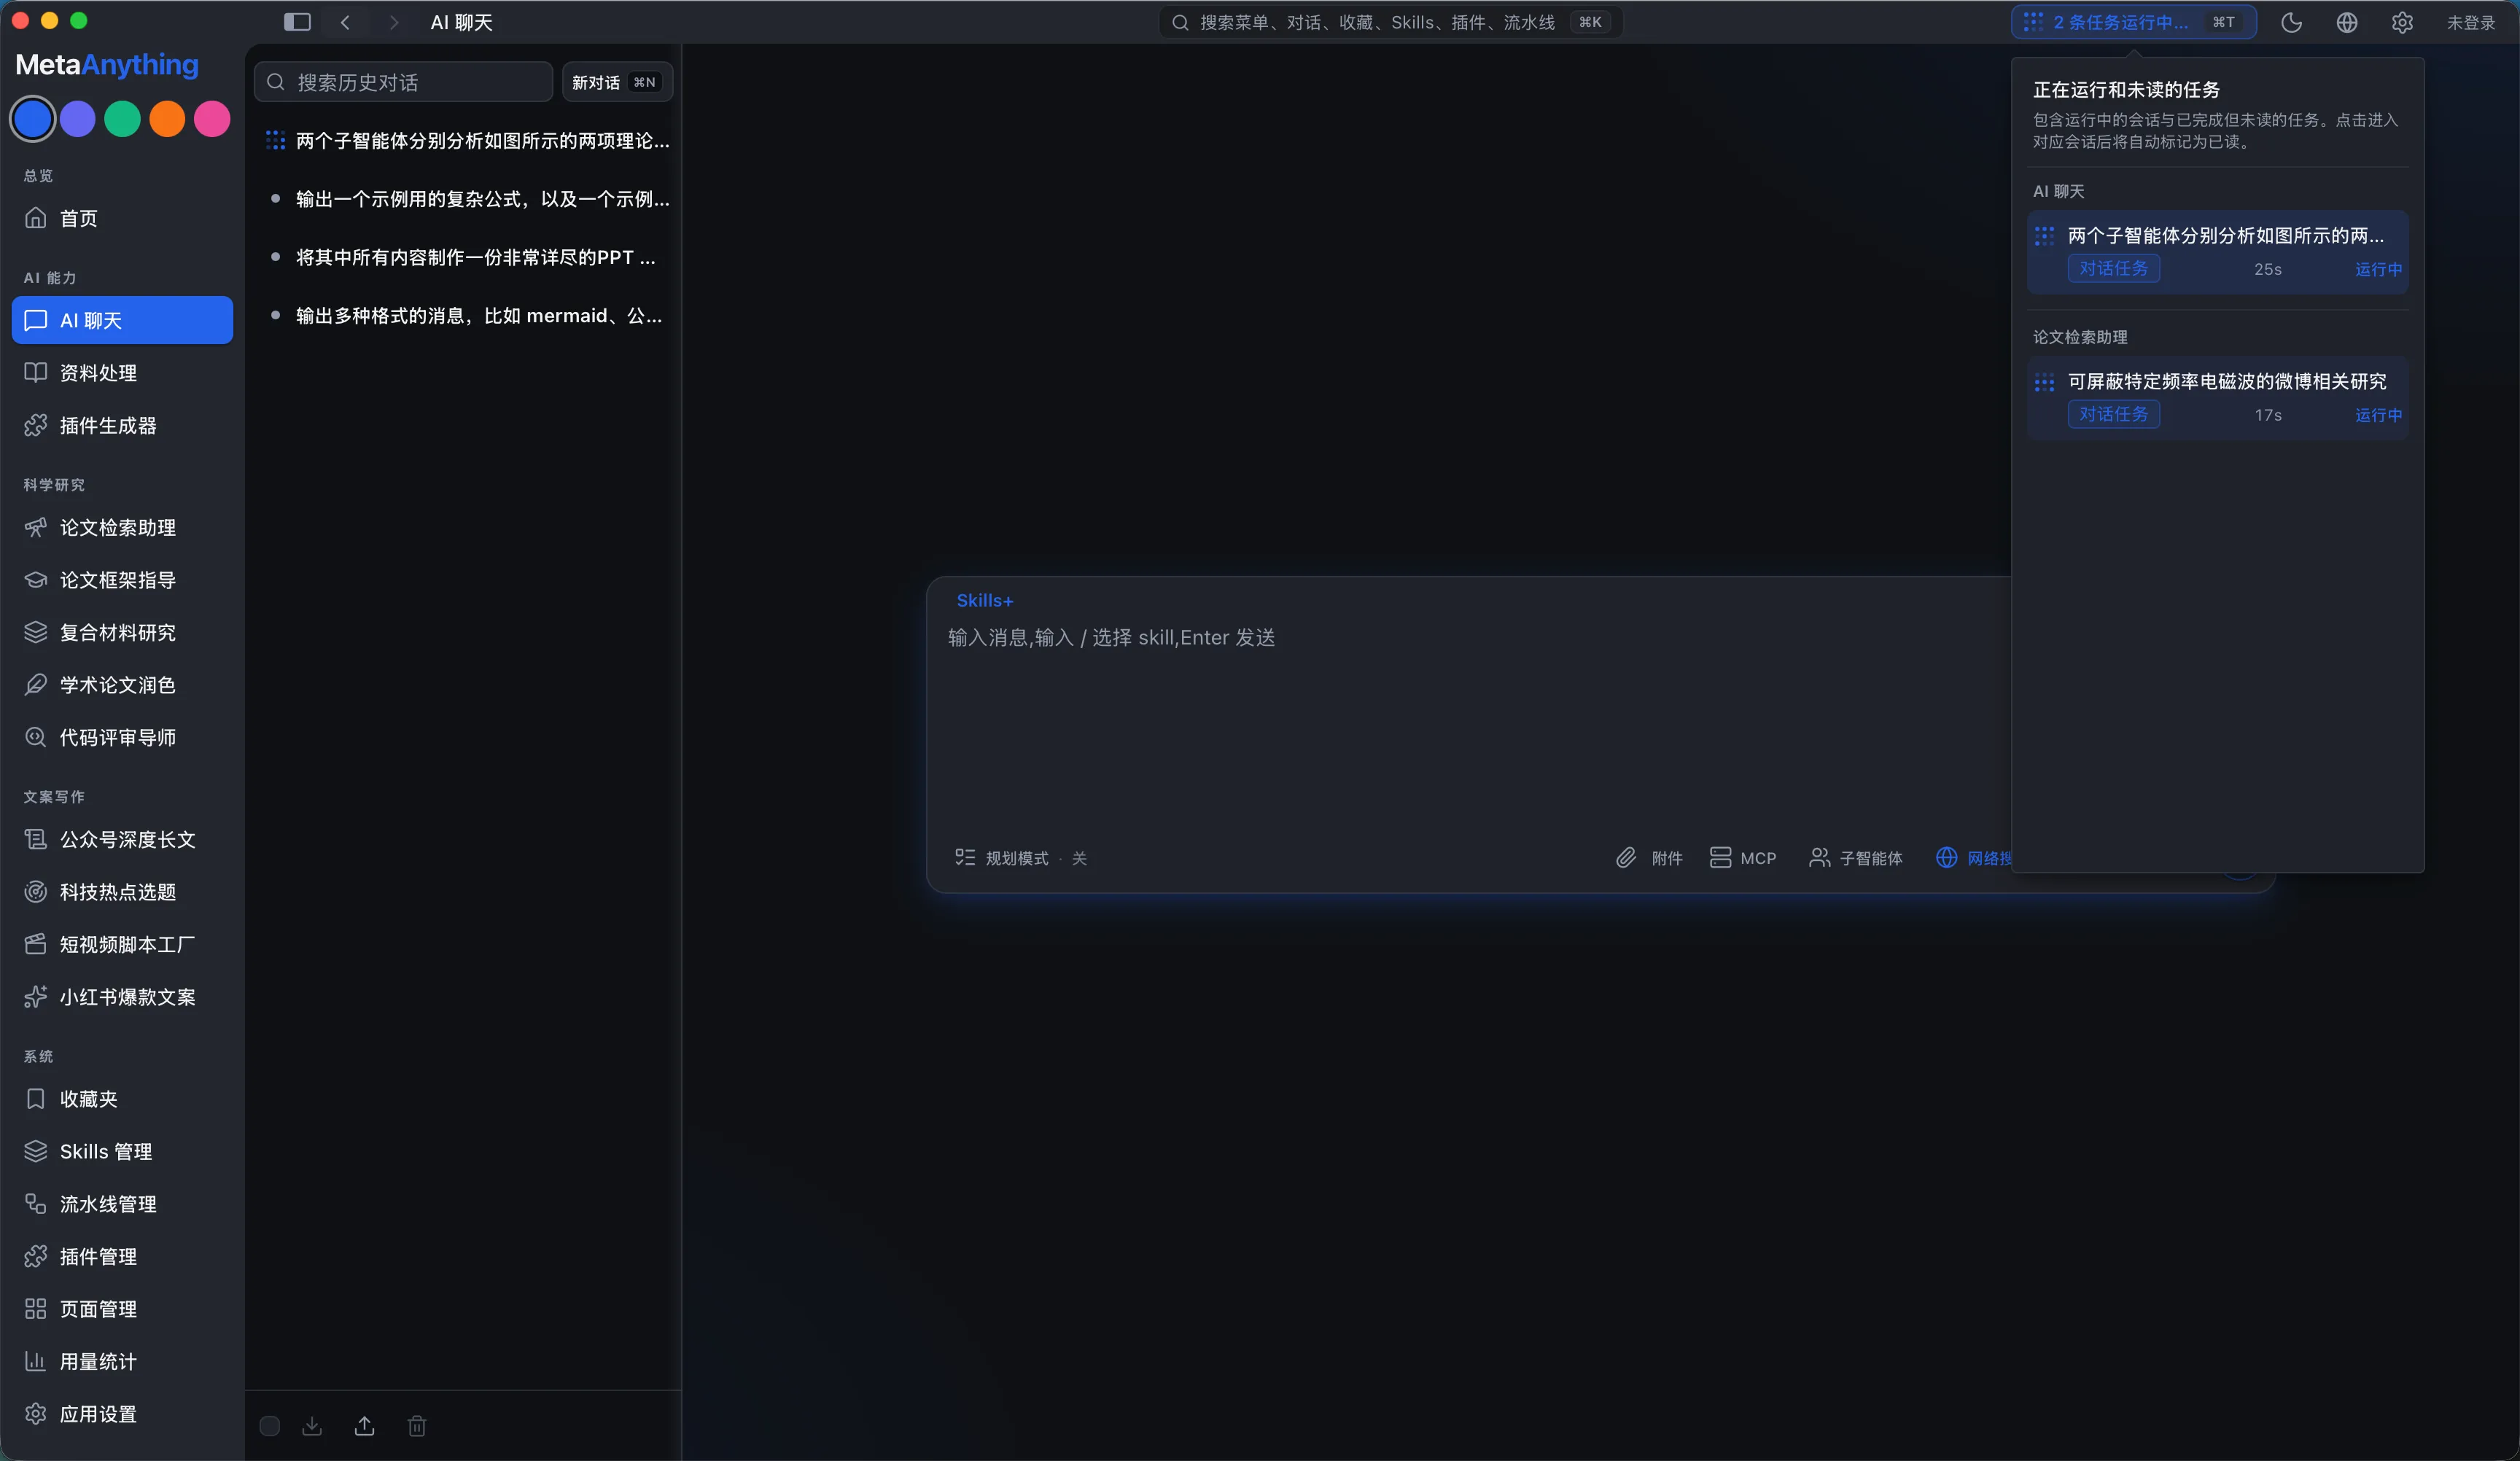The image size is (2520, 1461).
Task: Click the import (download arrow) icon
Action: tap(312, 1426)
